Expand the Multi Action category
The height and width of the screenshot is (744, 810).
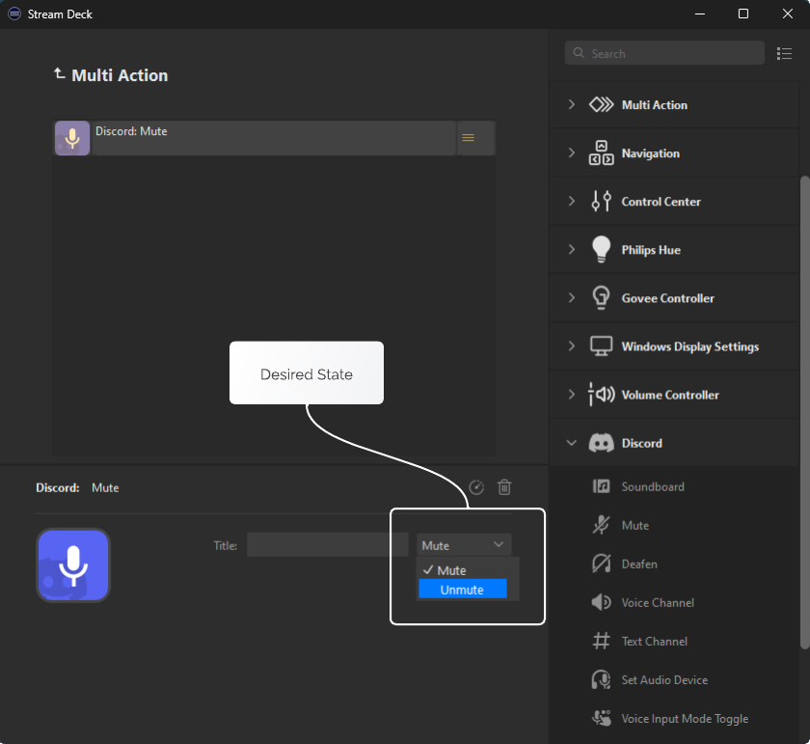pos(572,104)
